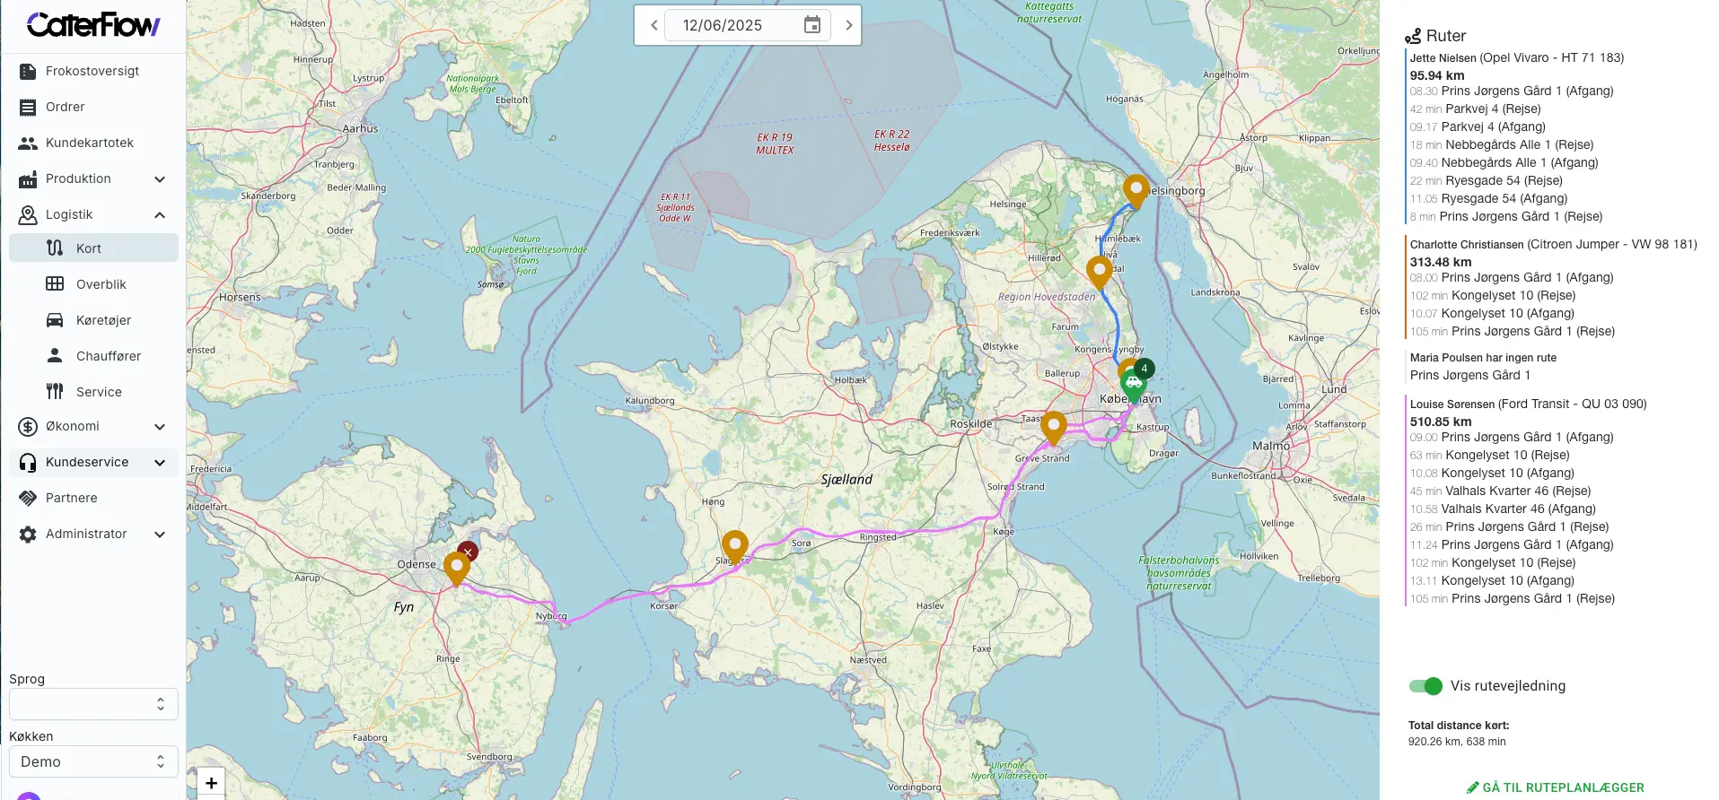Image resolution: width=1719 pixels, height=800 pixels.
Task: Click 313.48 km distance value
Action: tap(1441, 262)
